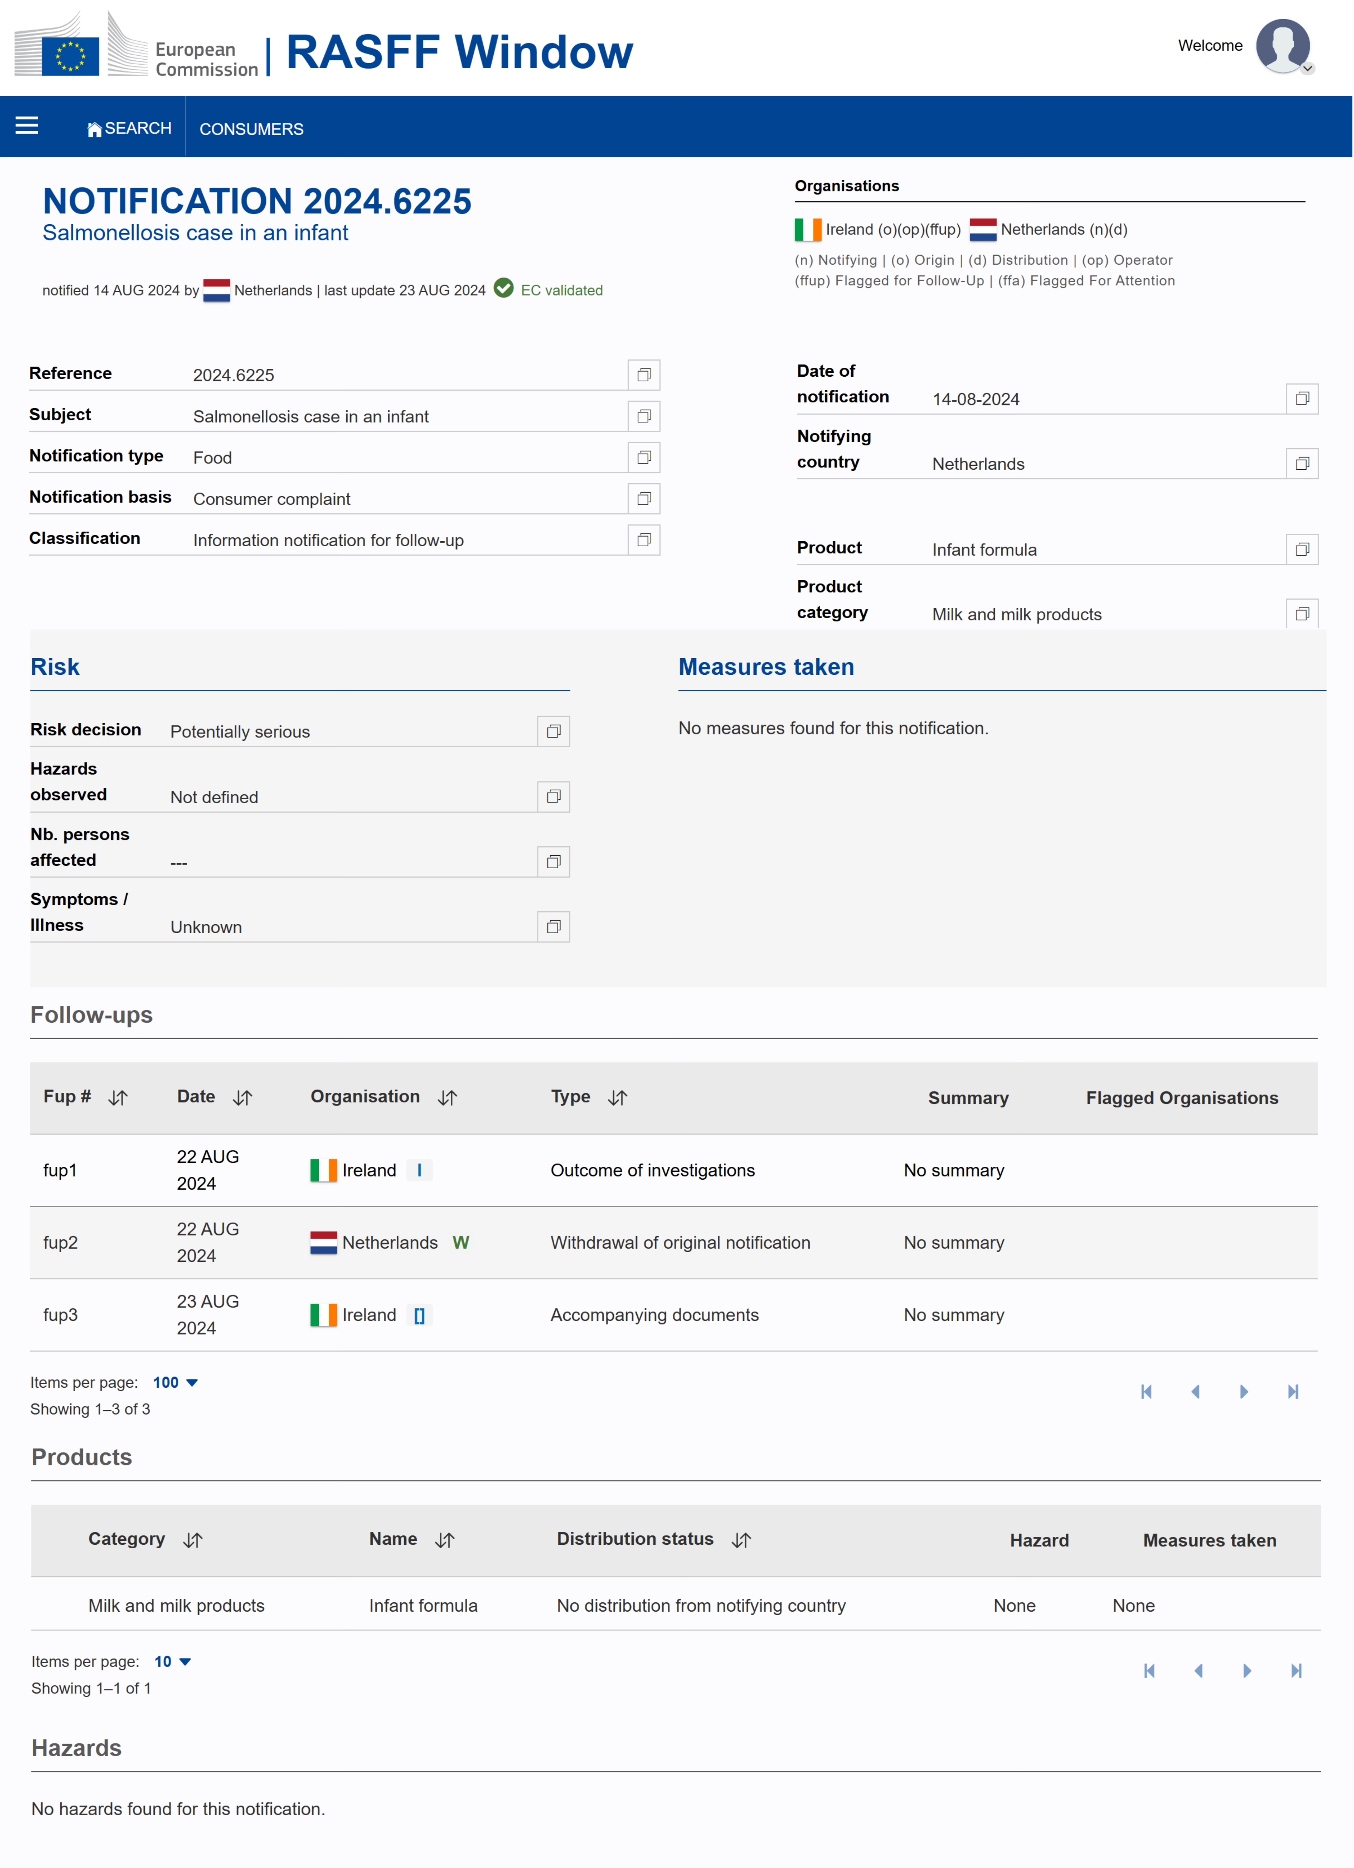Copy the Nb. persons affected value
This screenshot has width=1354, height=1868.
[x=554, y=862]
